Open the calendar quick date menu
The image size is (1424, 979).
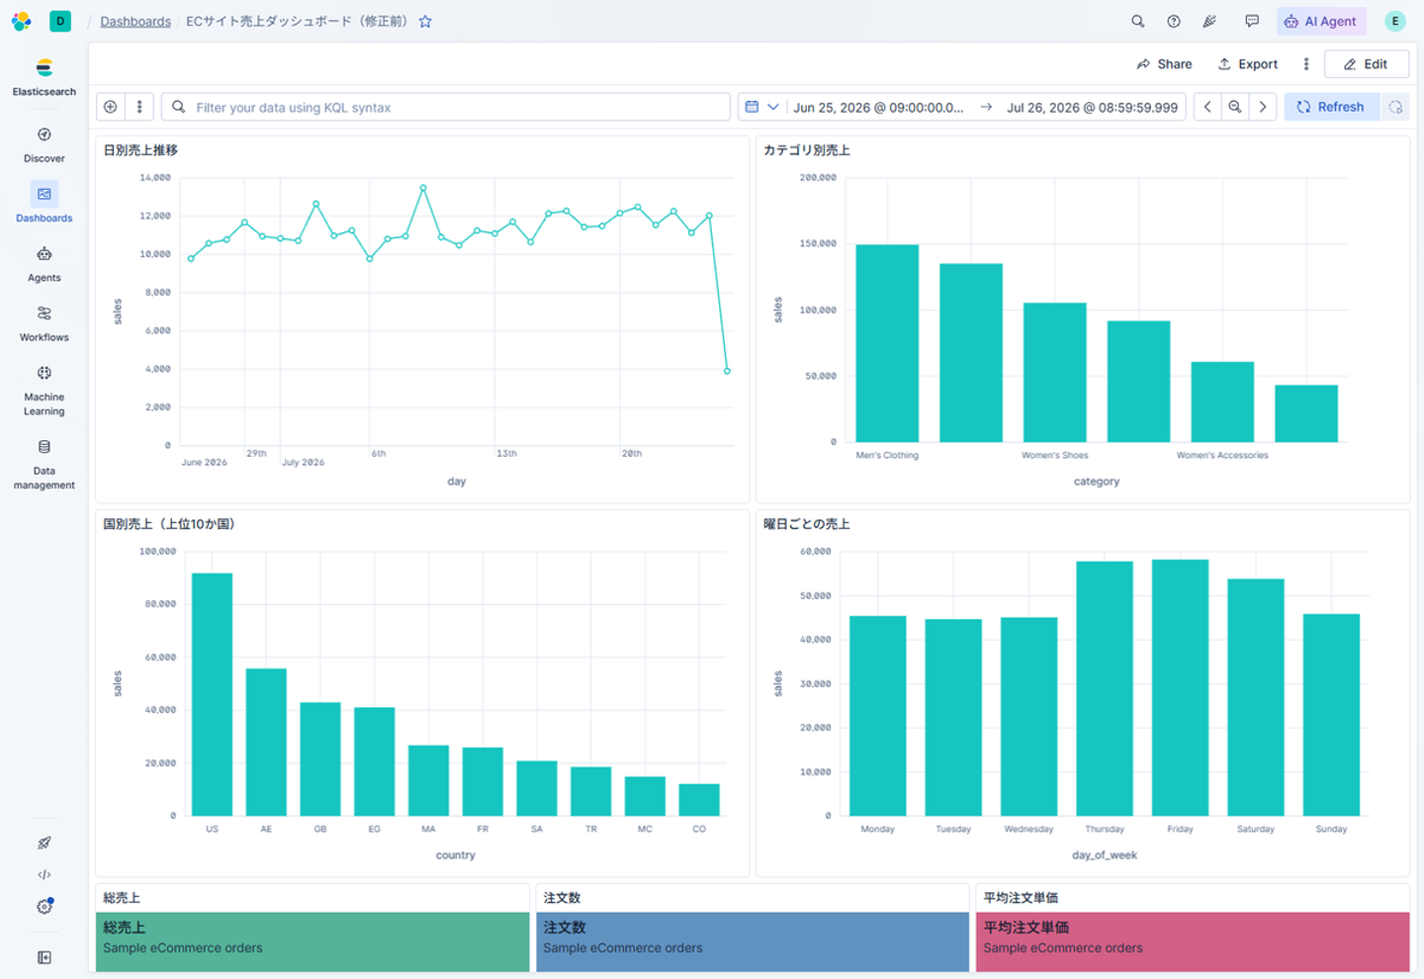pos(761,107)
